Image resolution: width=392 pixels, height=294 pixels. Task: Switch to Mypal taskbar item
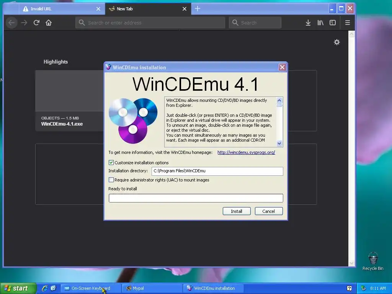click(152, 288)
